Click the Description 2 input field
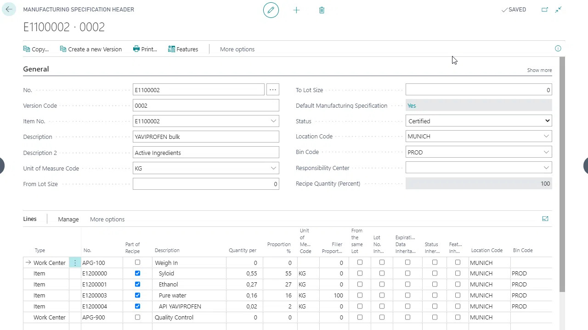The width and height of the screenshot is (588, 330). pos(206,153)
